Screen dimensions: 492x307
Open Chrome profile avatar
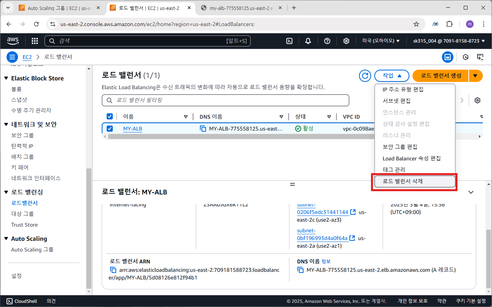[x=470, y=24]
